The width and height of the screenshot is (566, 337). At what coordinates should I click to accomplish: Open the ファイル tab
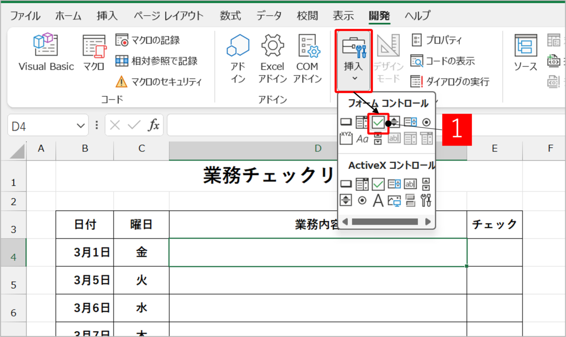(25, 16)
